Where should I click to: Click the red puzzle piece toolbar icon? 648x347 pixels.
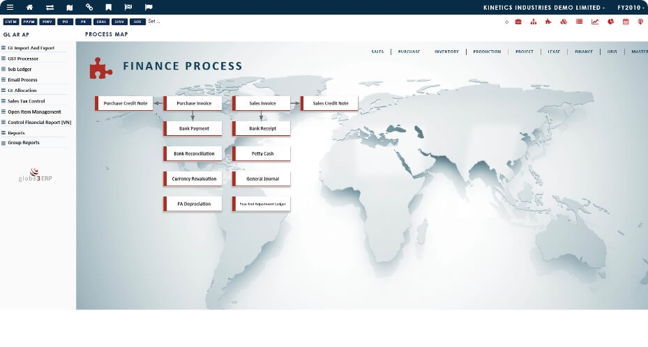548,22
